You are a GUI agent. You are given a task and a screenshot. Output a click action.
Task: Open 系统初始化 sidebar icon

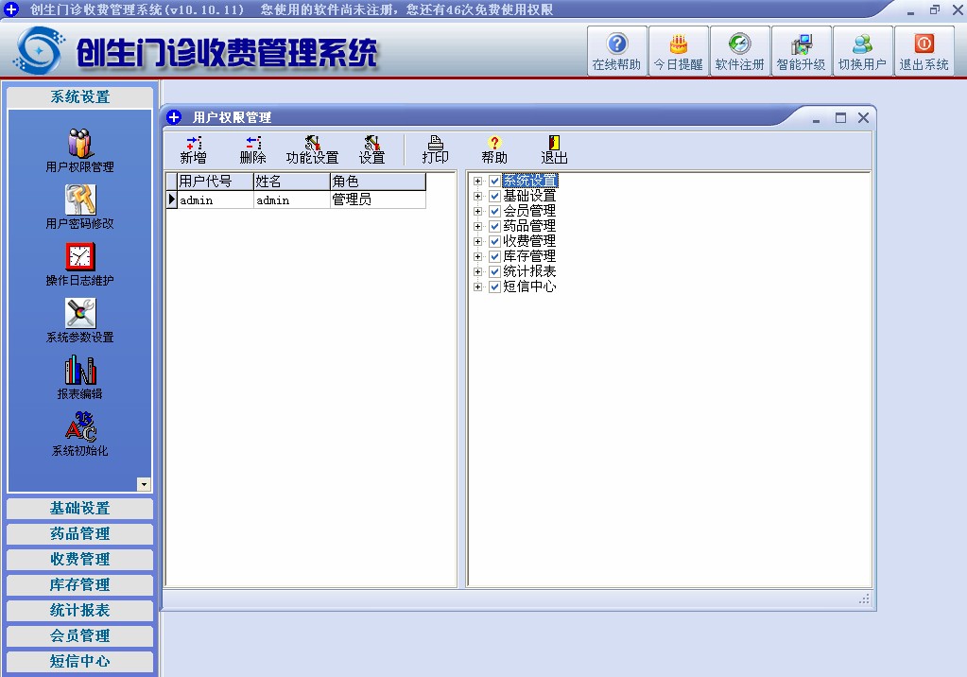[79, 434]
